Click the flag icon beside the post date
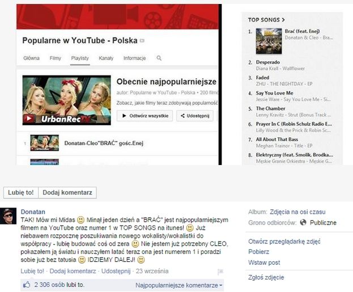353x292 pixels. [x=220, y=272]
